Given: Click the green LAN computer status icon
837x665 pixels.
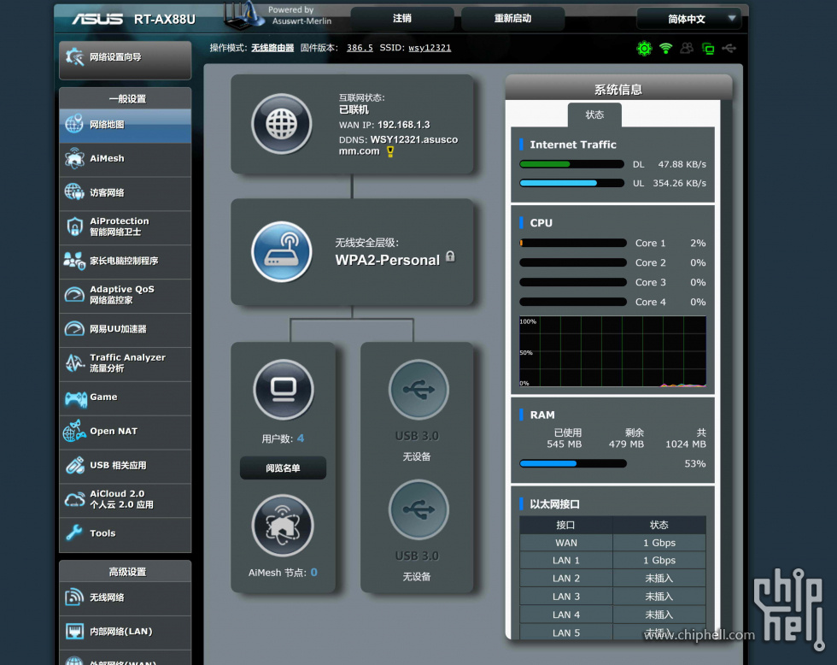Looking at the screenshot, I should click(708, 49).
